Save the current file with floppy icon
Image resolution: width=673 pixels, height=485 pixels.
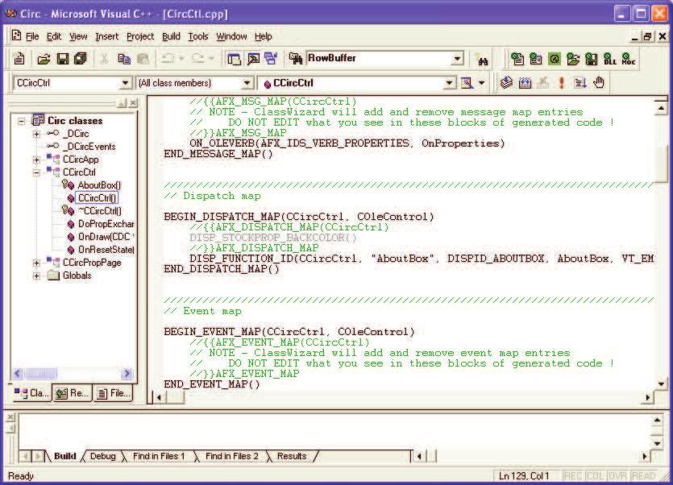[63, 59]
